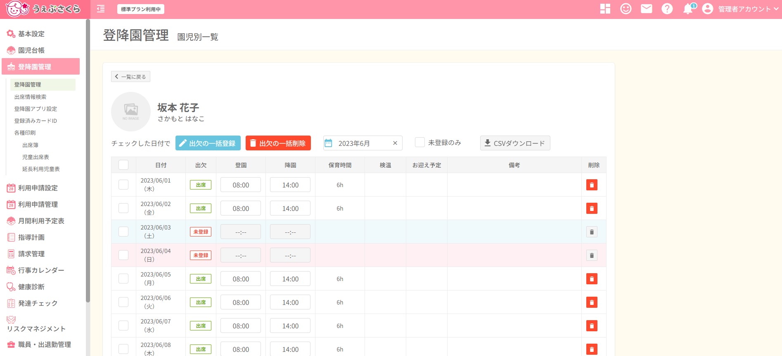The height and width of the screenshot is (356, 782).
Task: Collapse the 登降園管理 sidebar section
Action: pos(40,66)
